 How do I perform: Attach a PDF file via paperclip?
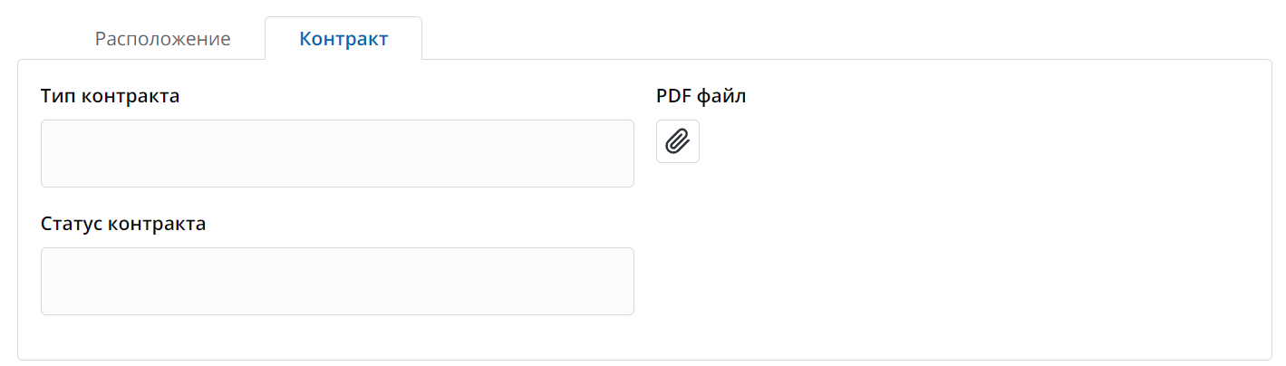click(677, 141)
